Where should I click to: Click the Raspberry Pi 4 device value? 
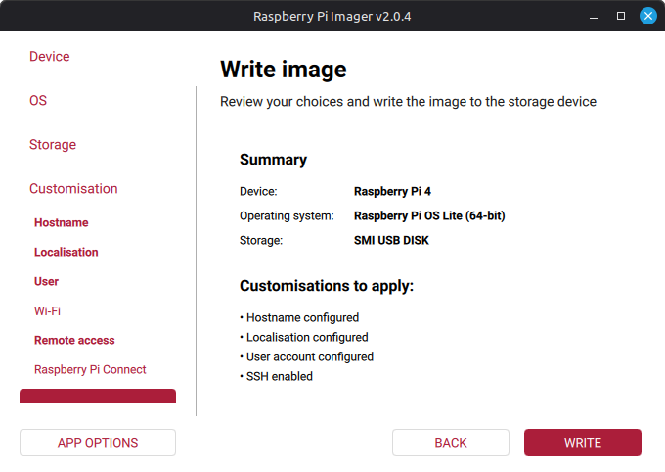tap(393, 192)
